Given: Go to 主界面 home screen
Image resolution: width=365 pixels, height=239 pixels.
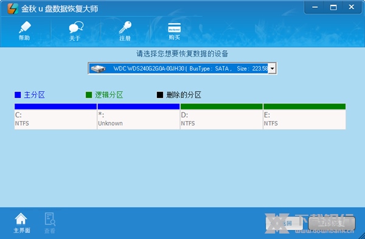Looking at the screenshot, I should click(21, 223).
